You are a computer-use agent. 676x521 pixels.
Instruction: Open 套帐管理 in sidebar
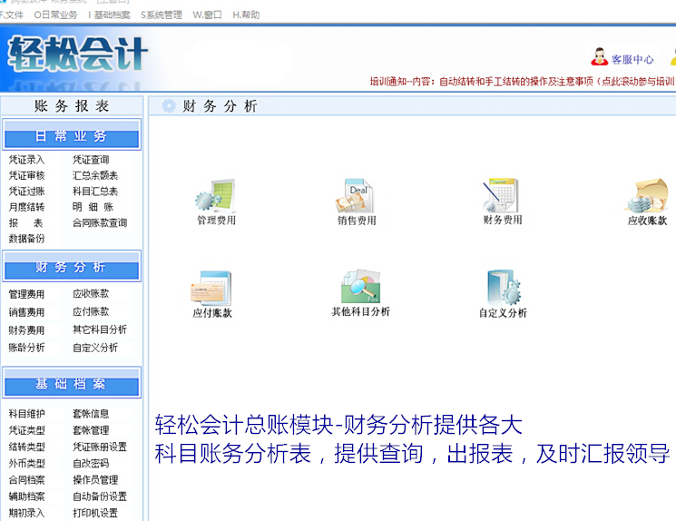point(91,430)
